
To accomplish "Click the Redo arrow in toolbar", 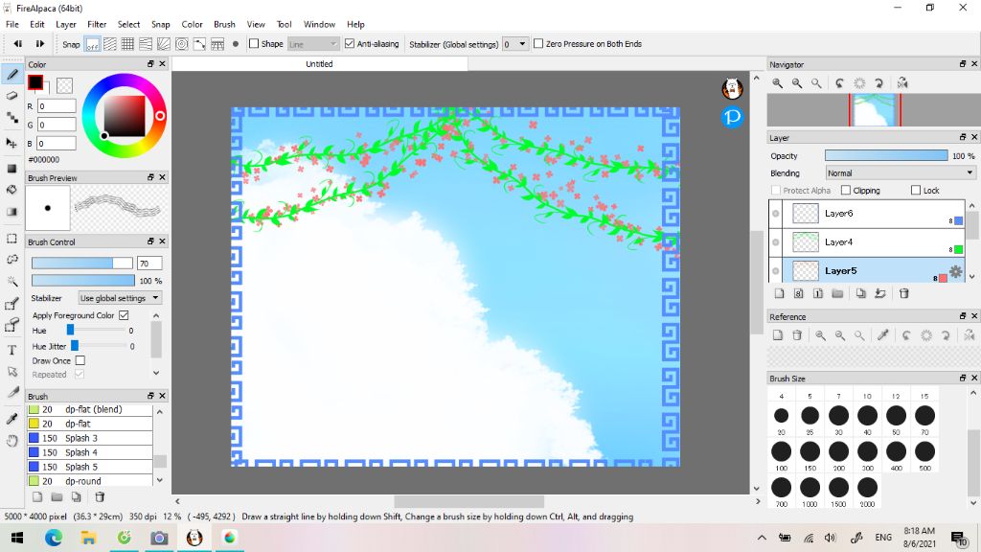I will pos(39,44).
